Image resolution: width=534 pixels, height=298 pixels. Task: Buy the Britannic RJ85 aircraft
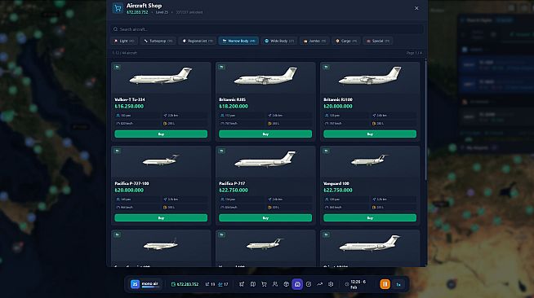point(265,134)
